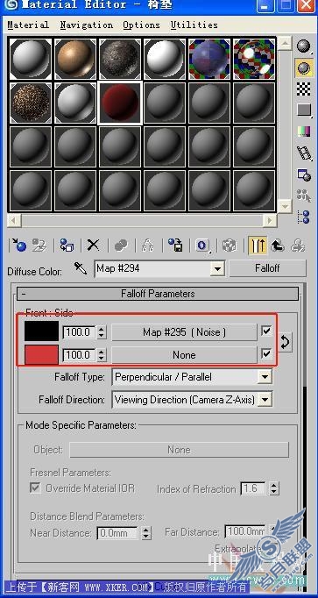
Task: Select the dark granite sample sphere
Action: point(120,59)
